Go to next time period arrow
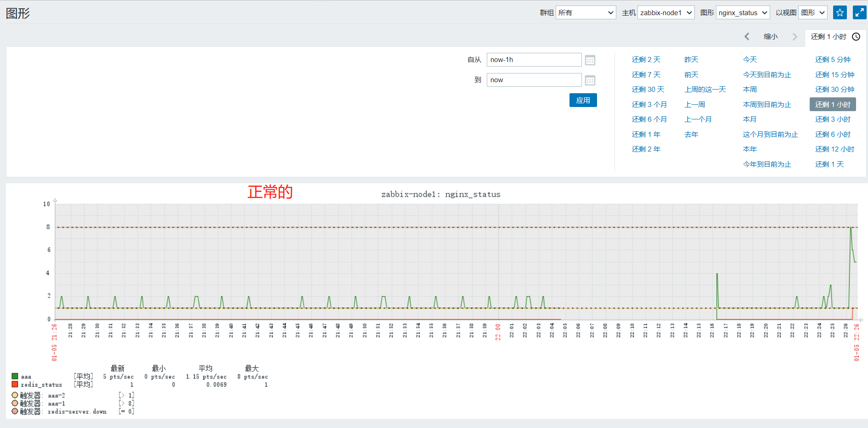 pos(795,37)
